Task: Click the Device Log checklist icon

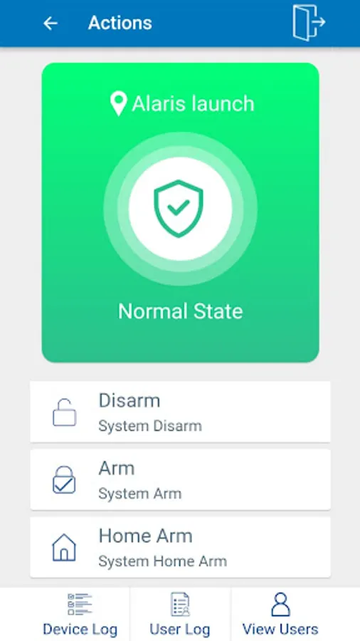Action: 80,604
